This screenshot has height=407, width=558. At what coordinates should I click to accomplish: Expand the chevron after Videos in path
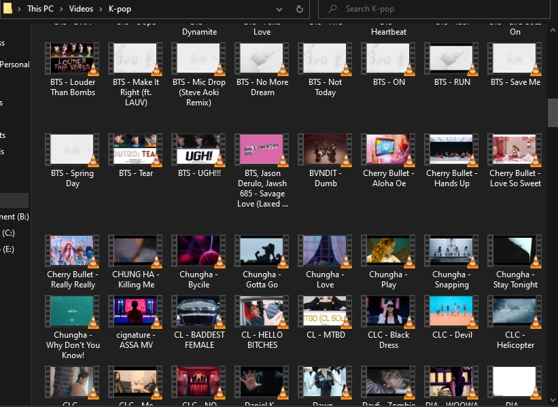coord(101,9)
